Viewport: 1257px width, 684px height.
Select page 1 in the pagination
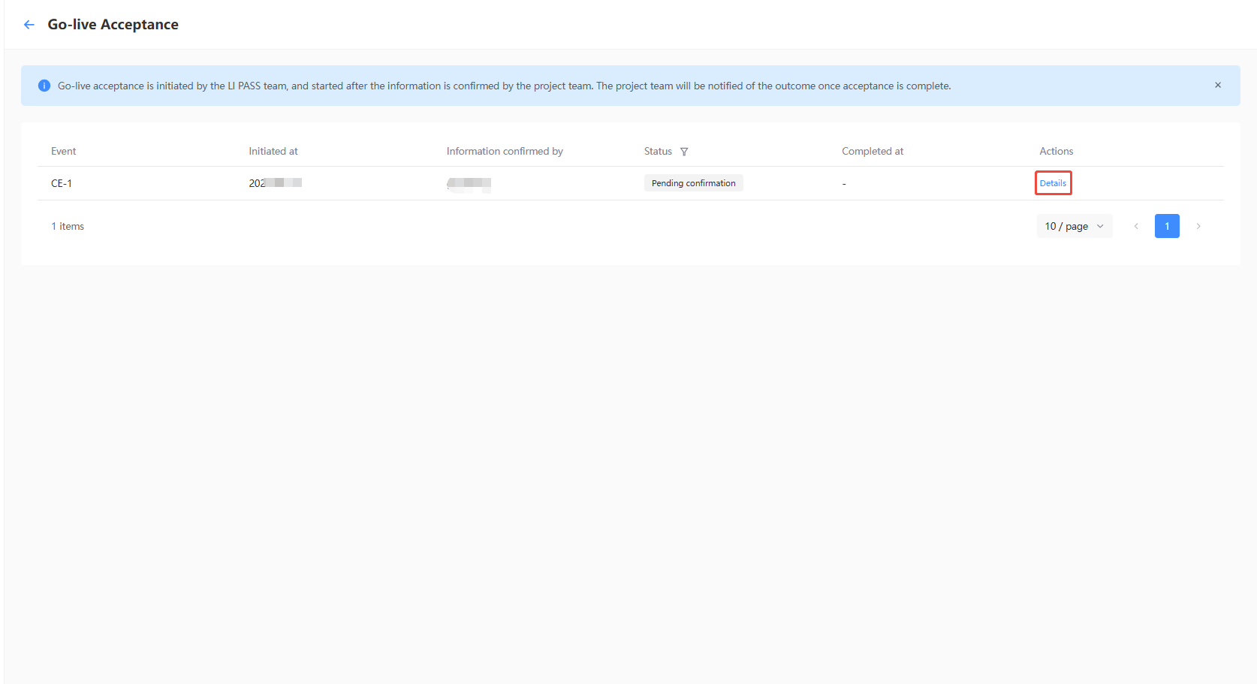pyautogui.click(x=1167, y=226)
